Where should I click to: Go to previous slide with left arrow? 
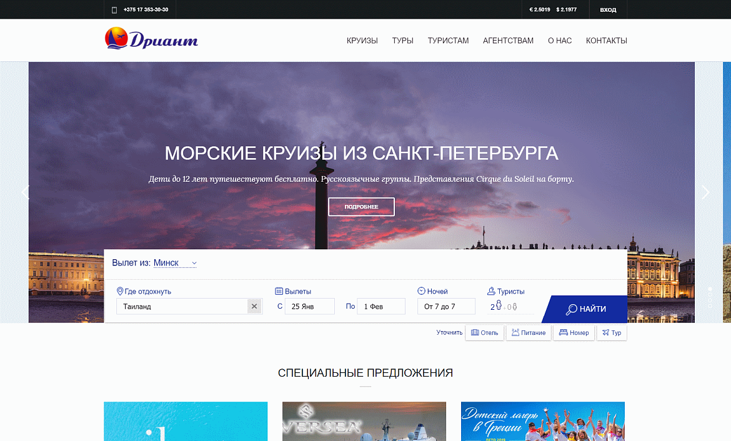coord(25,192)
